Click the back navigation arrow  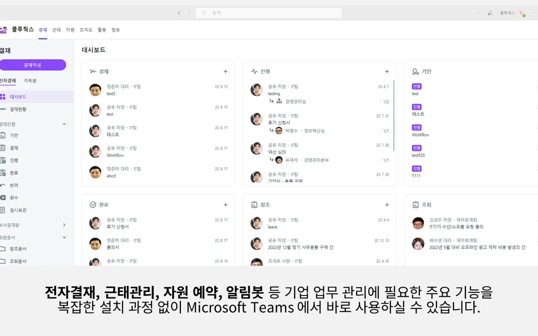[179, 13]
